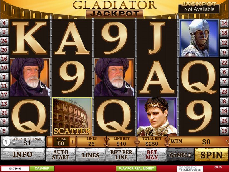Click the Colosseum Scatter symbol

(x=72, y=116)
